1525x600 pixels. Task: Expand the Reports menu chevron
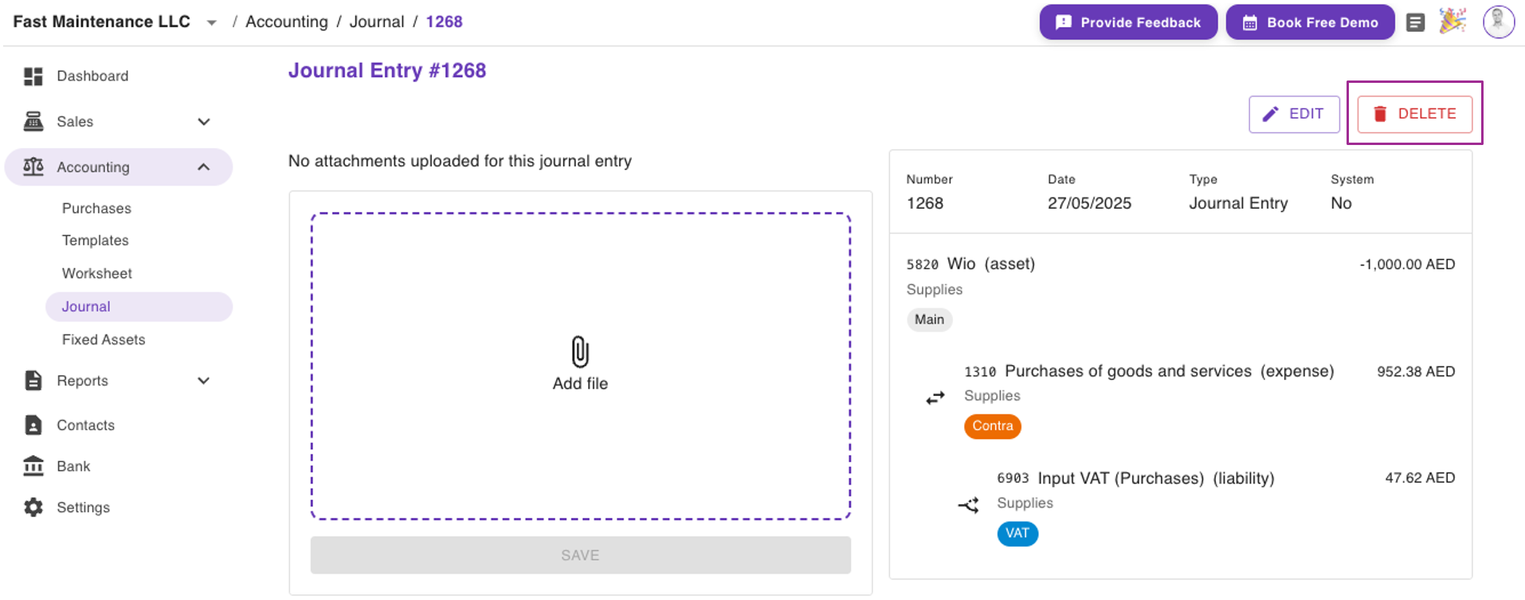pyautogui.click(x=204, y=381)
